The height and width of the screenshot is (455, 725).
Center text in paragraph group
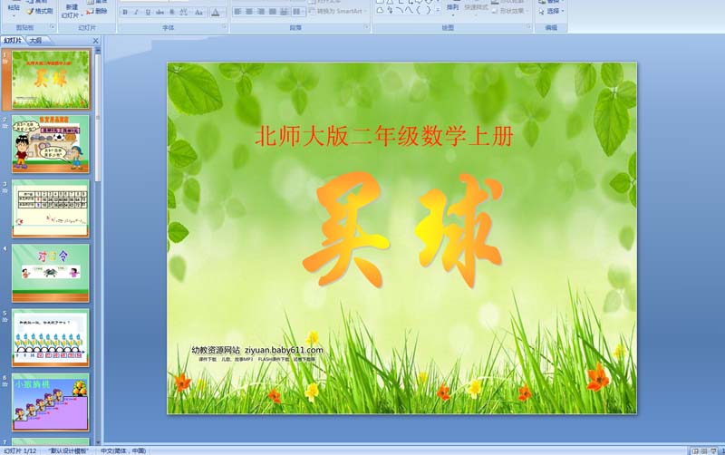click(249, 12)
